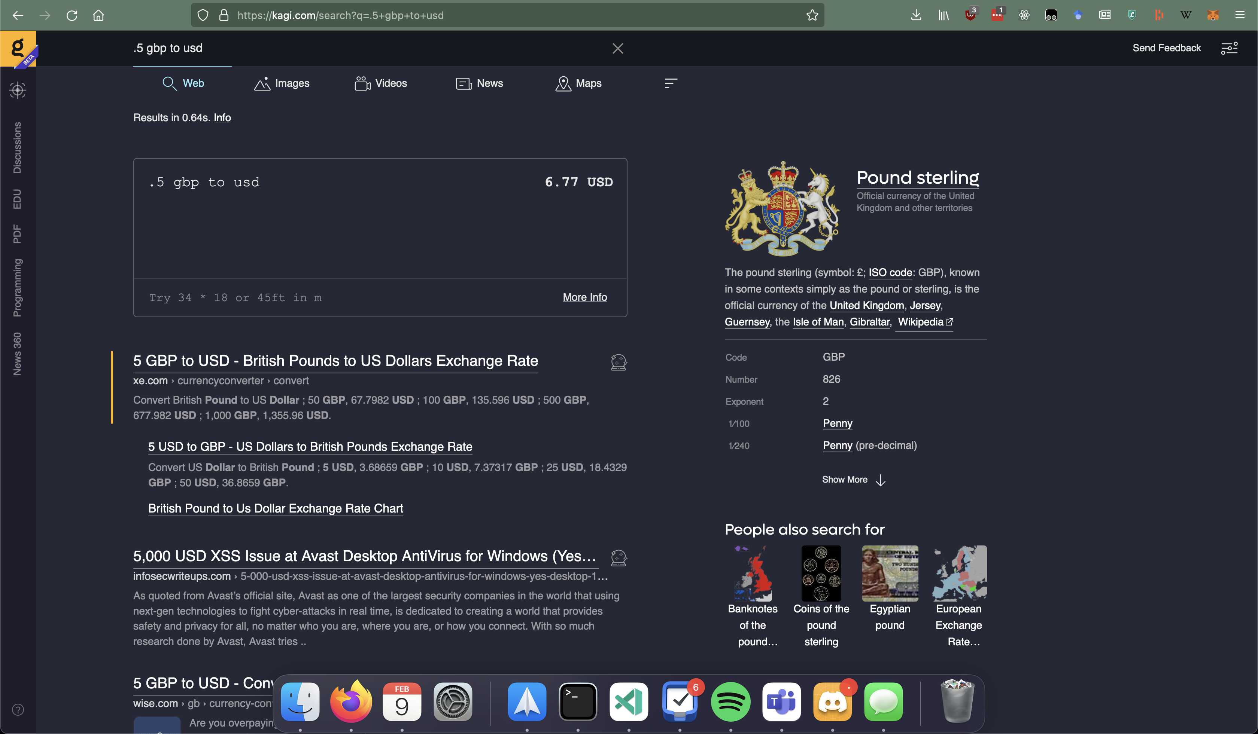The image size is (1258, 734).
Task: Click the More Info calculator link
Action: 584,297
